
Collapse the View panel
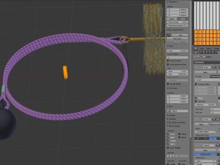click(x=168, y=46)
